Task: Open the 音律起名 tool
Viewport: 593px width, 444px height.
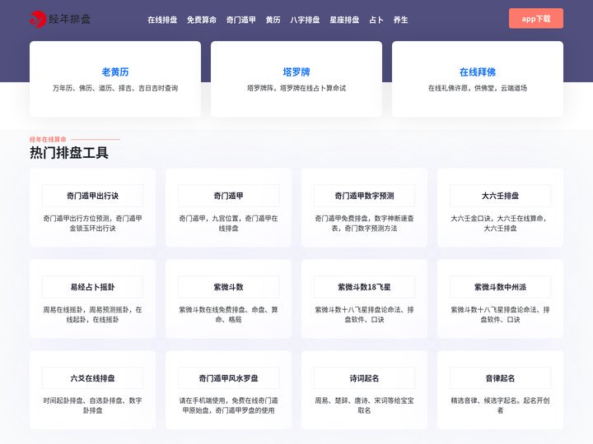Action: coord(501,378)
